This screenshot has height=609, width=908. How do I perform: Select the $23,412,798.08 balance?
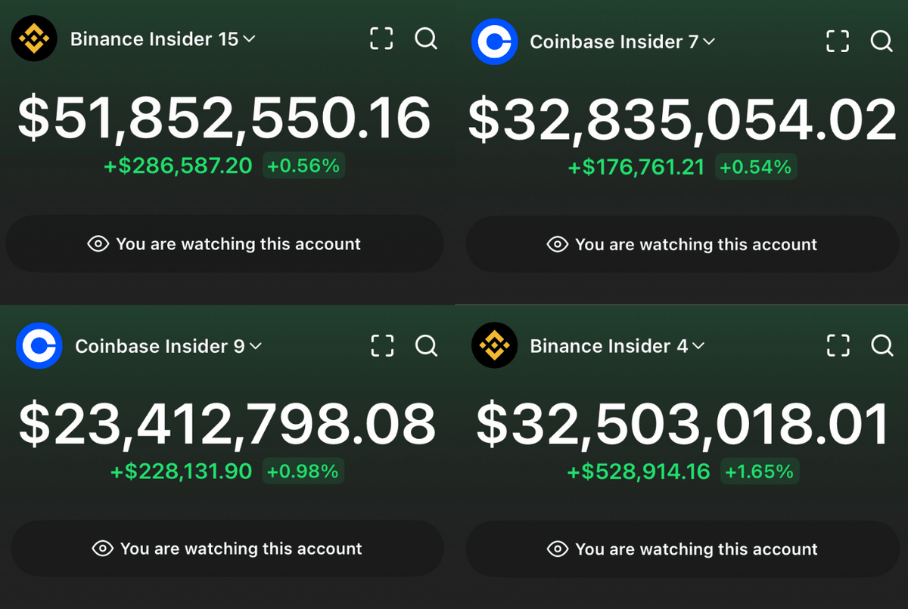tap(227, 424)
